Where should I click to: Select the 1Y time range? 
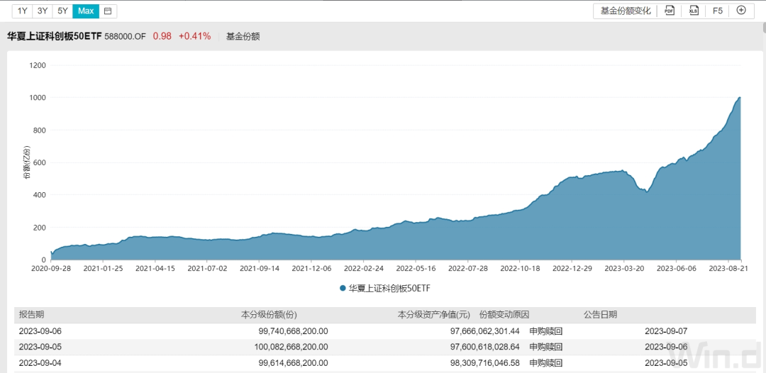[22, 11]
